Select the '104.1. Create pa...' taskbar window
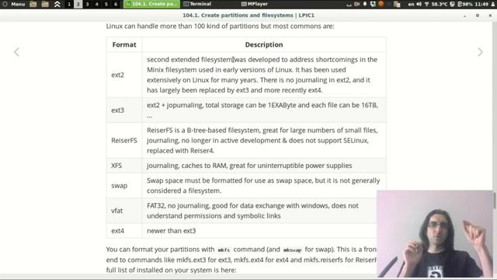 point(151,4)
